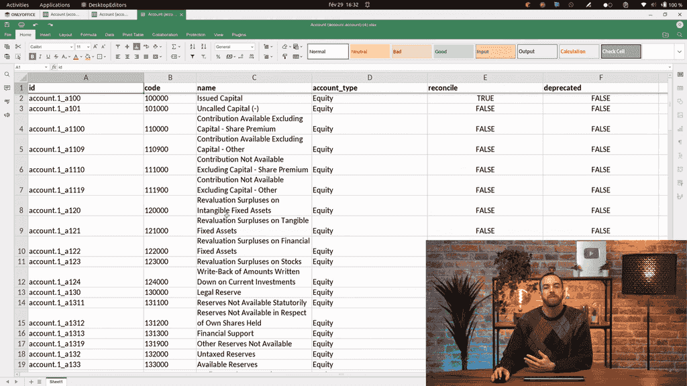Click the filter funnel icon

click(x=193, y=57)
